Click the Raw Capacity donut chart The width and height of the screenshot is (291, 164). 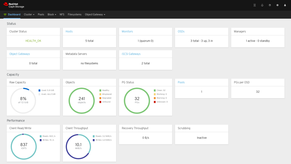pos(23,100)
